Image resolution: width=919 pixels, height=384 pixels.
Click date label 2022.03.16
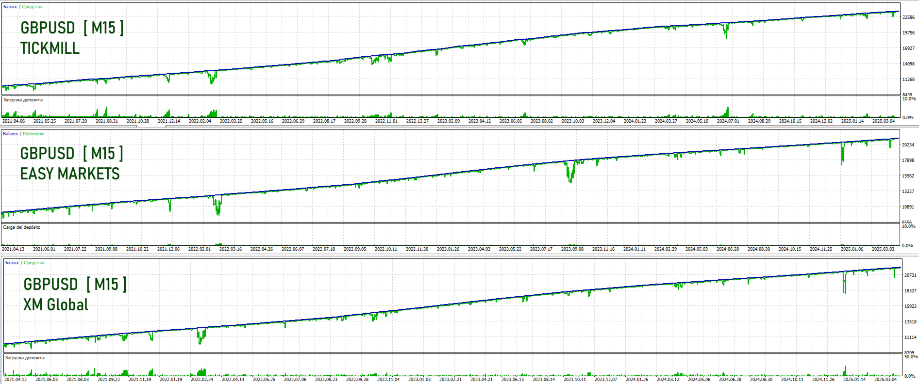coord(231,249)
